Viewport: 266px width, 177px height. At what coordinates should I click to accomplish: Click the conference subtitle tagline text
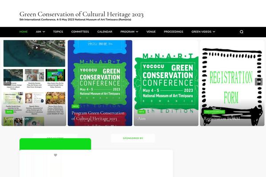pyautogui.click(x=75, y=19)
